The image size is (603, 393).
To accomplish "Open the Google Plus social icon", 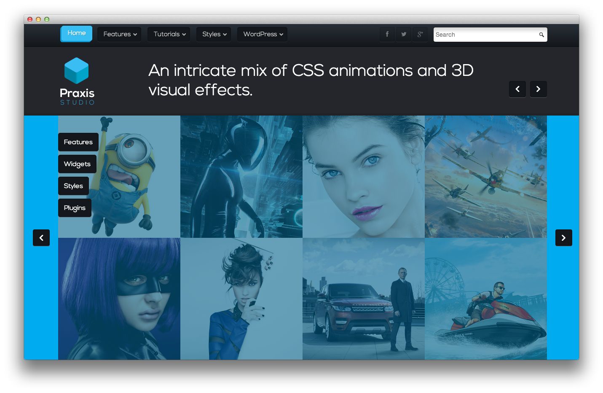I will (420, 34).
